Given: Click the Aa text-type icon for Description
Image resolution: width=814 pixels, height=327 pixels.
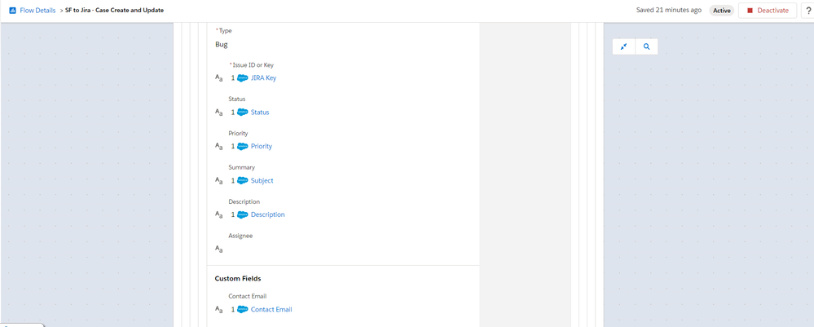Looking at the screenshot, I should (x=219, y=214).
